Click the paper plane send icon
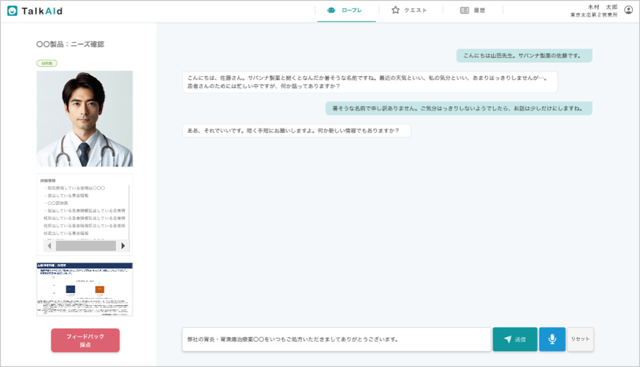 [508, 339]
